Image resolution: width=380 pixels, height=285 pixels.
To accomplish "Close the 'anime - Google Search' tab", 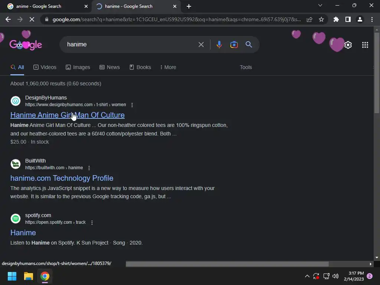I will click(x=86, y=6).
